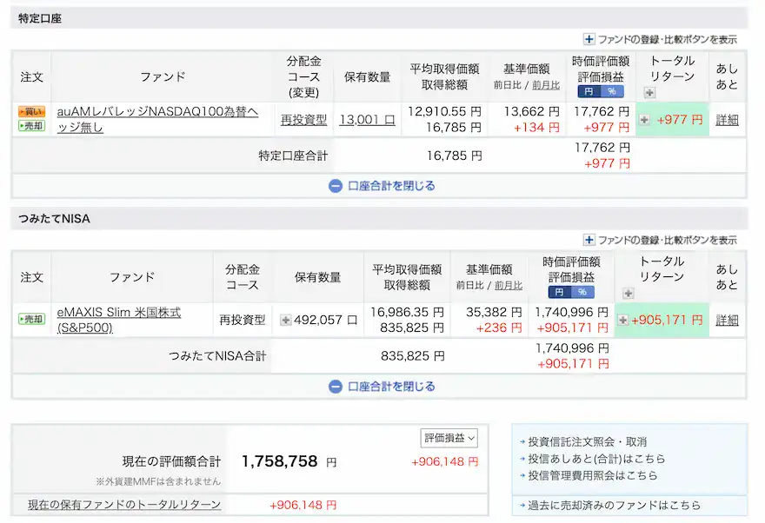Click the 売却 button for eMAXIS Slim fund

(31, 320)
